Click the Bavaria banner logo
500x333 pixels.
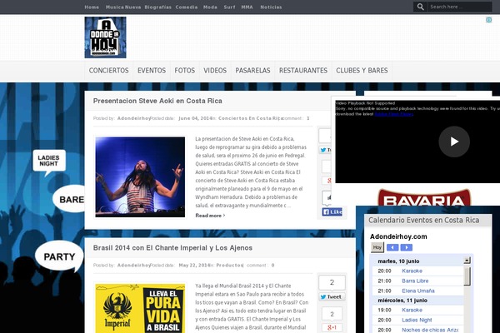click(x=424, y=197)
